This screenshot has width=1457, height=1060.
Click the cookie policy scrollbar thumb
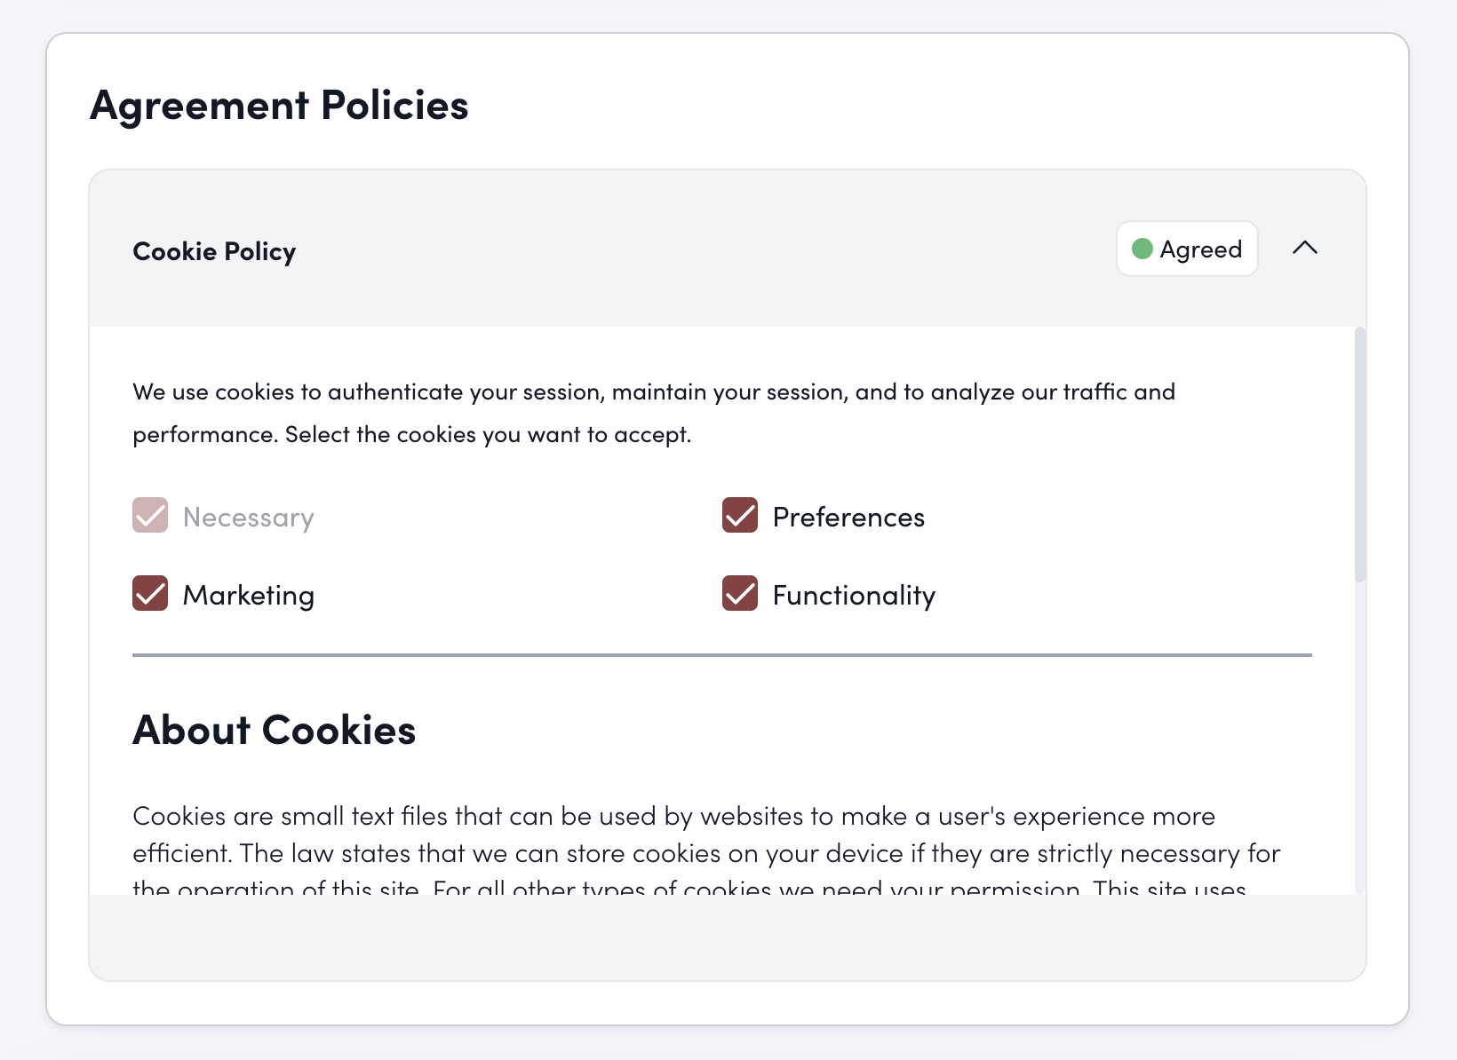[1359, 455]
